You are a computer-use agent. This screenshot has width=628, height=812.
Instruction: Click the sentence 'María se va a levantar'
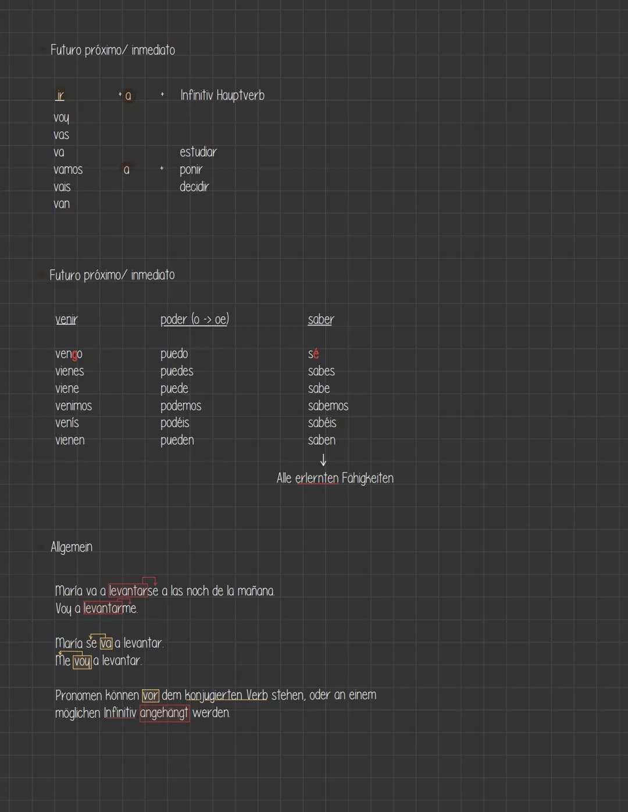click(109, 643)
